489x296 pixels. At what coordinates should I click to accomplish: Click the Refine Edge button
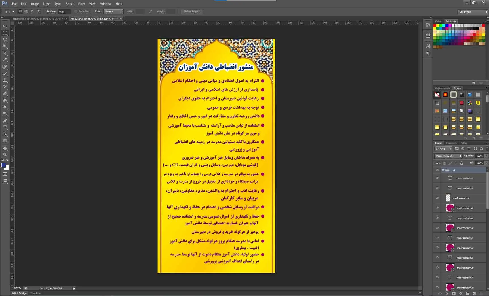point(192,12)
